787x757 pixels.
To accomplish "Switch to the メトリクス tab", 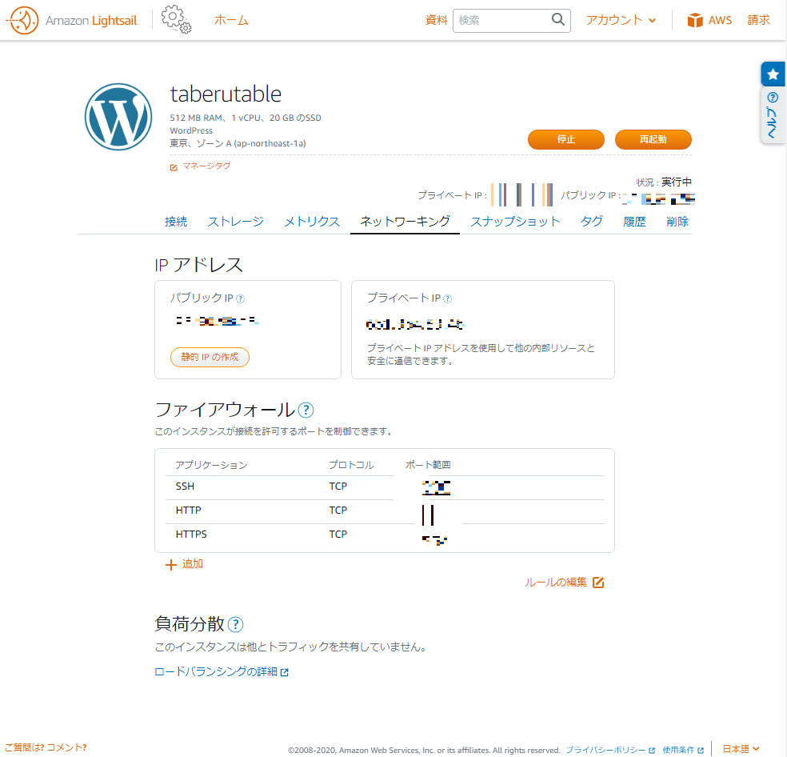I will (312, 222).
